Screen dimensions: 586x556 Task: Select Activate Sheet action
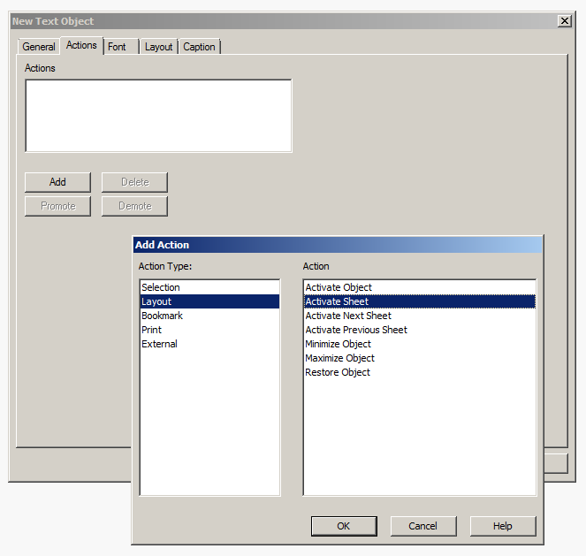[x=420, y=301]
